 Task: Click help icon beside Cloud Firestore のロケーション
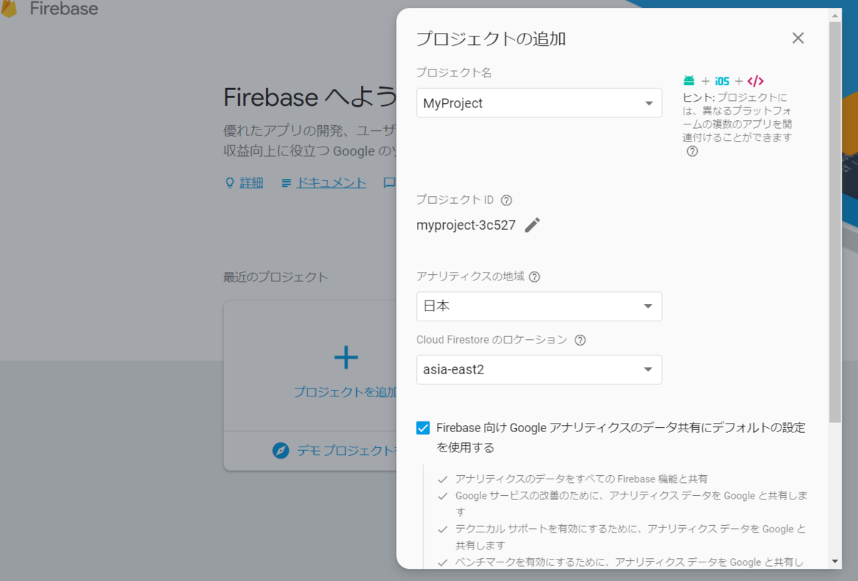coord(580,341)
